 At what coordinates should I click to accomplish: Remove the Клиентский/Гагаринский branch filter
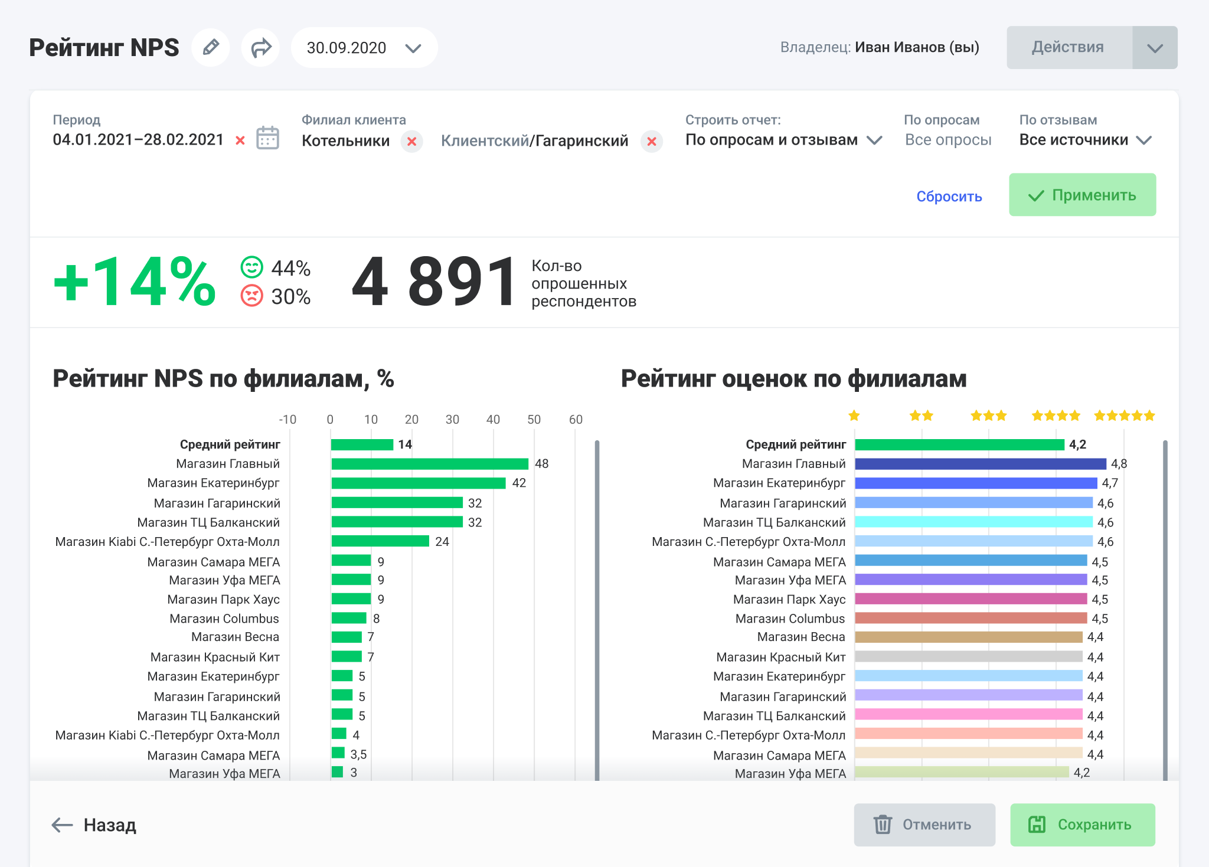(x=652, y=142)
